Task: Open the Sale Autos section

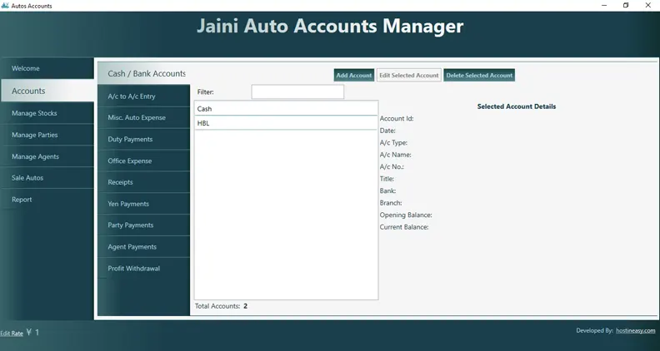Action: pos(47,178)
